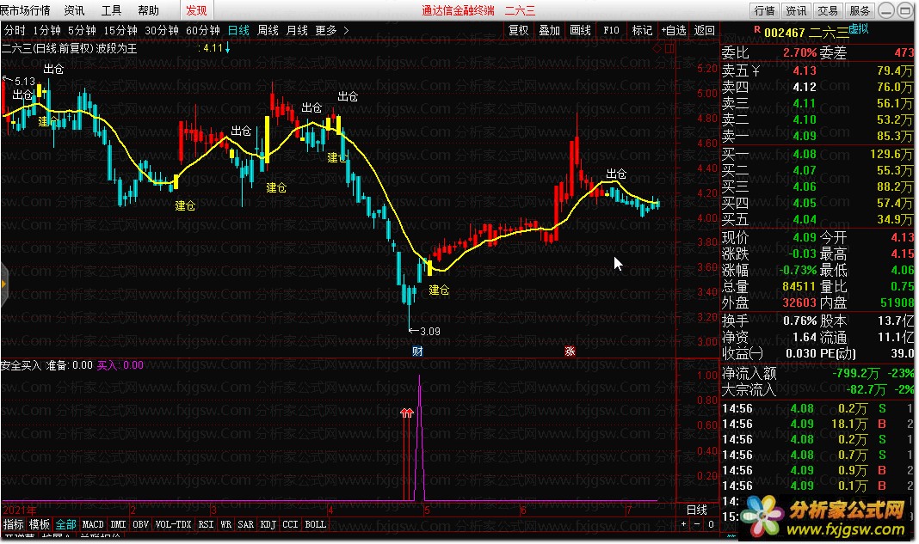
Task: Click the blue 财 marker on the chart
Action: click(x=417, y=351)
